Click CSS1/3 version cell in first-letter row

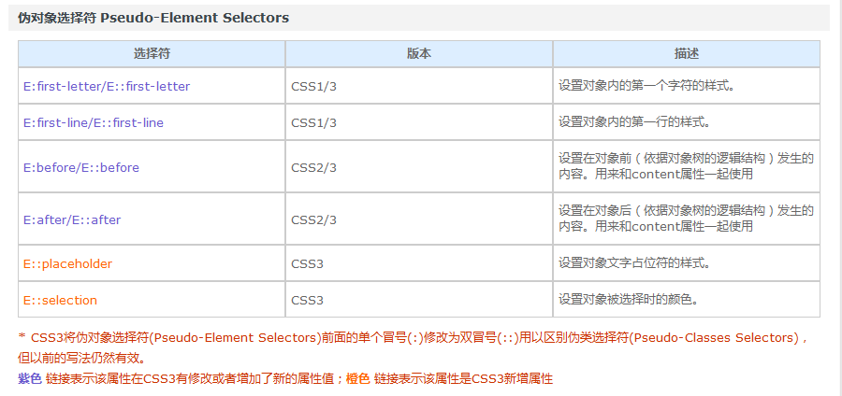tap(419, 86)
